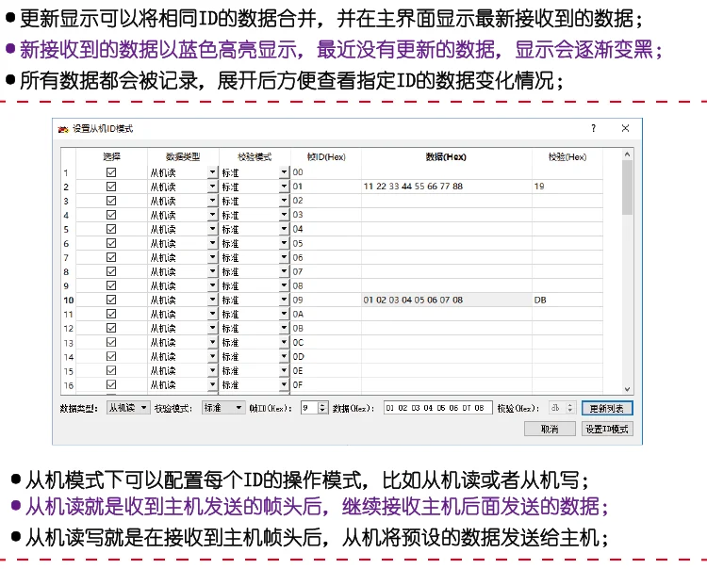Select row header 10
Image resolution: width=707 pixels, height=569 pixels.
point(69,300)
